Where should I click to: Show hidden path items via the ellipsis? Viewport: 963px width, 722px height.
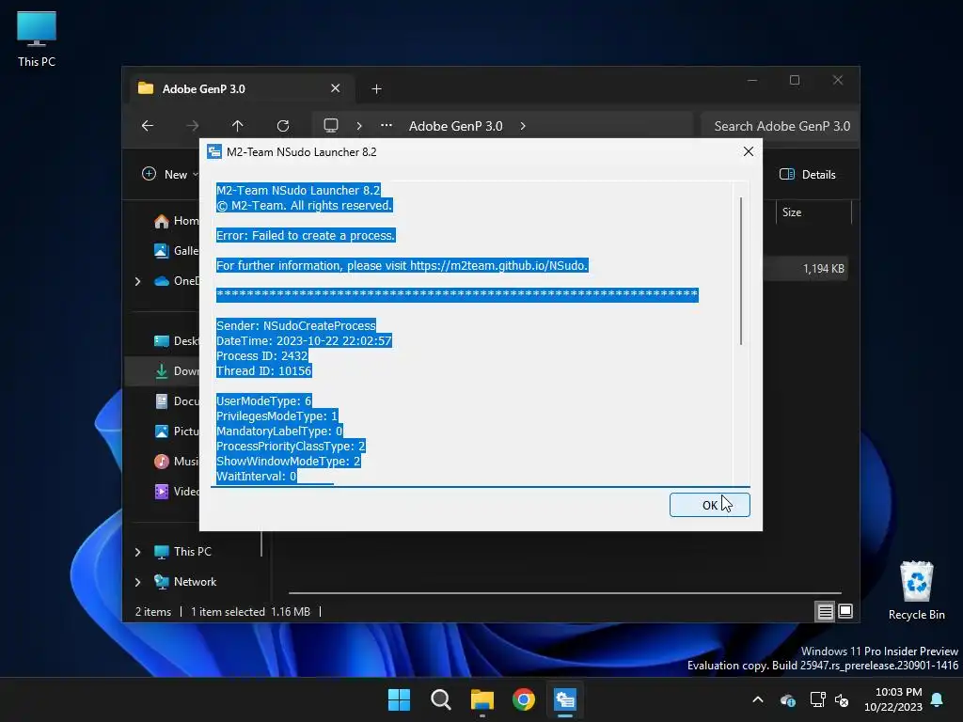(387, 125)
